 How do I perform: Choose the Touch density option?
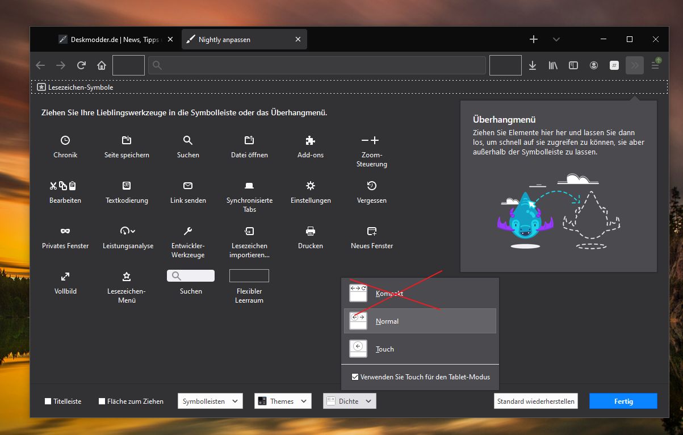[420, 349]
